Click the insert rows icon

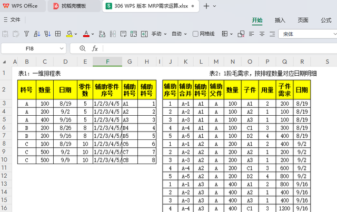pyautogui.click(x=102, y=34)
